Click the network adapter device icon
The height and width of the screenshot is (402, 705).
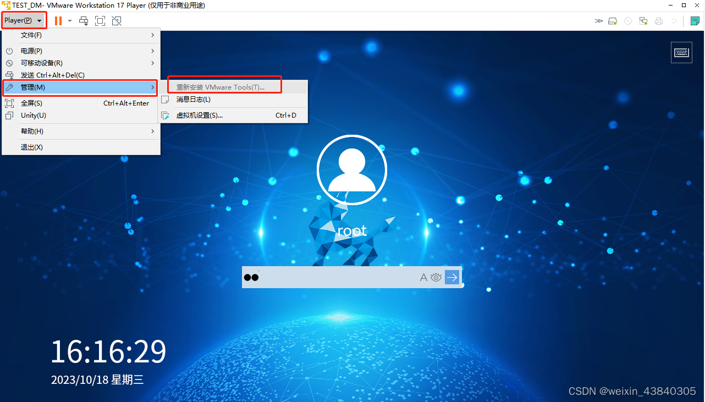click(643, 21)
